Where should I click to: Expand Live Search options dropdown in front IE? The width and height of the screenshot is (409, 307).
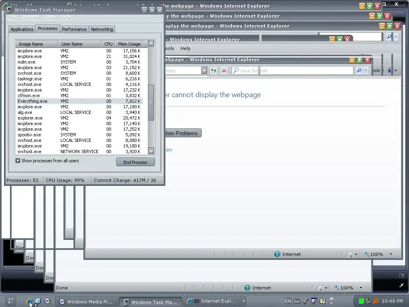[x=366, y=70]
